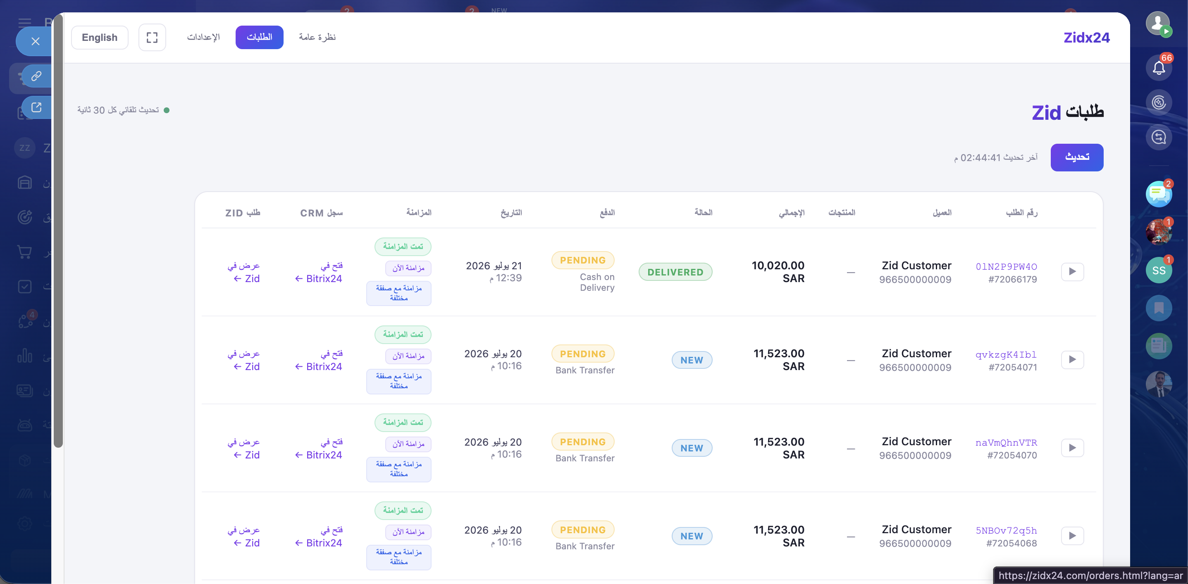Click the تحديث refresh button

[x=1077, y=158]
